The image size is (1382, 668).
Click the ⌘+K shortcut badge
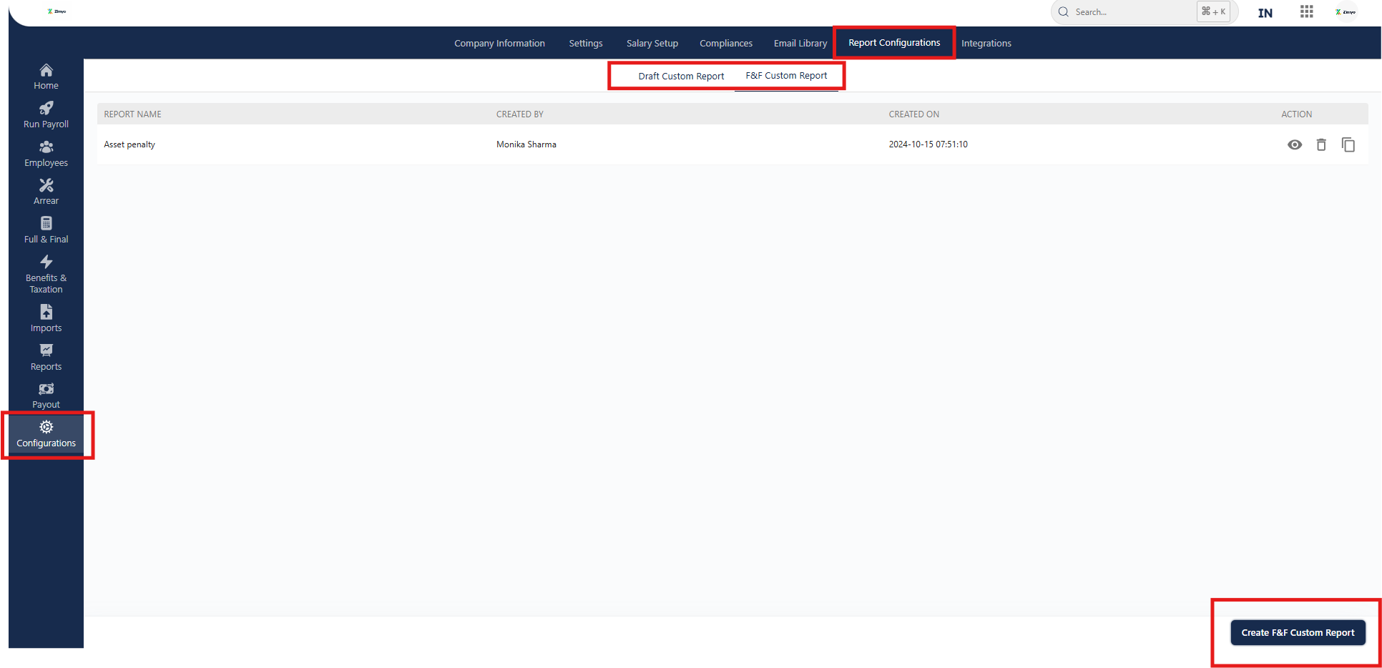click(1214, 11)
